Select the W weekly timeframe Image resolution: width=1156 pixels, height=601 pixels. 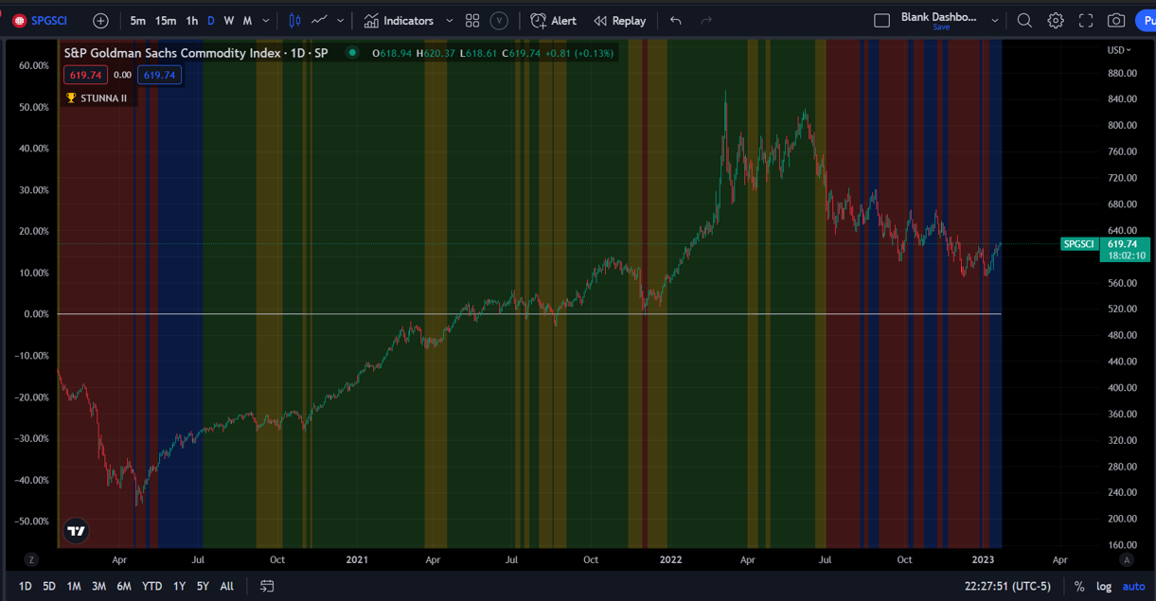pos(228,21)
